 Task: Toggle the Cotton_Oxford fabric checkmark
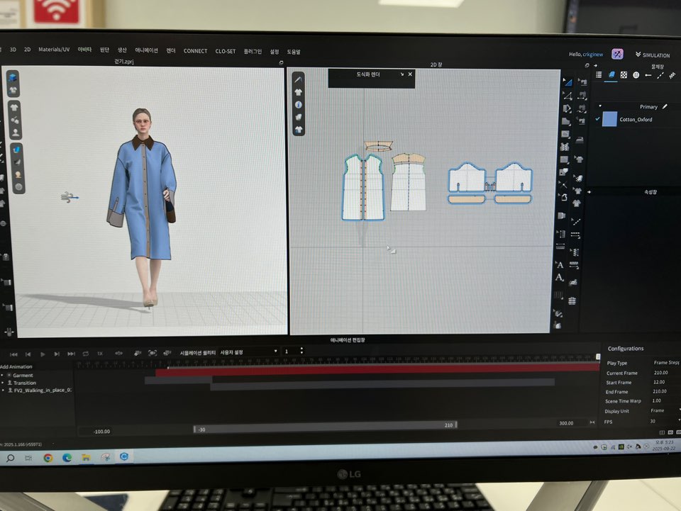pos(597,119)
